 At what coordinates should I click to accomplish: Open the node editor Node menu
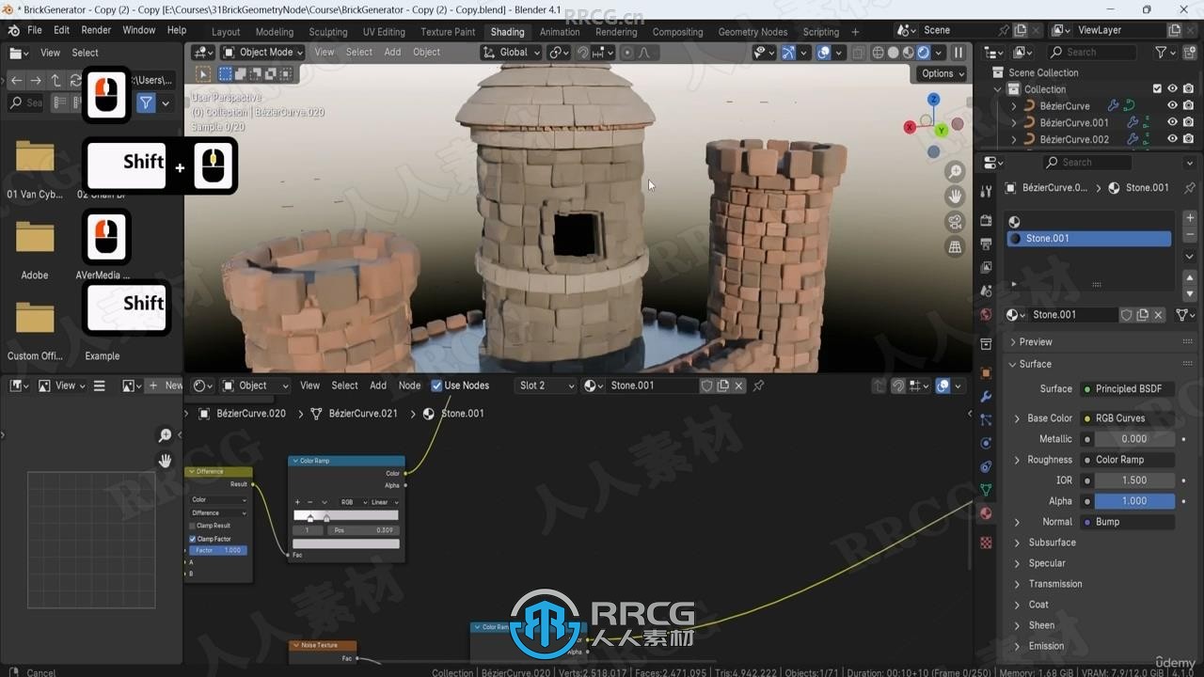409,386
